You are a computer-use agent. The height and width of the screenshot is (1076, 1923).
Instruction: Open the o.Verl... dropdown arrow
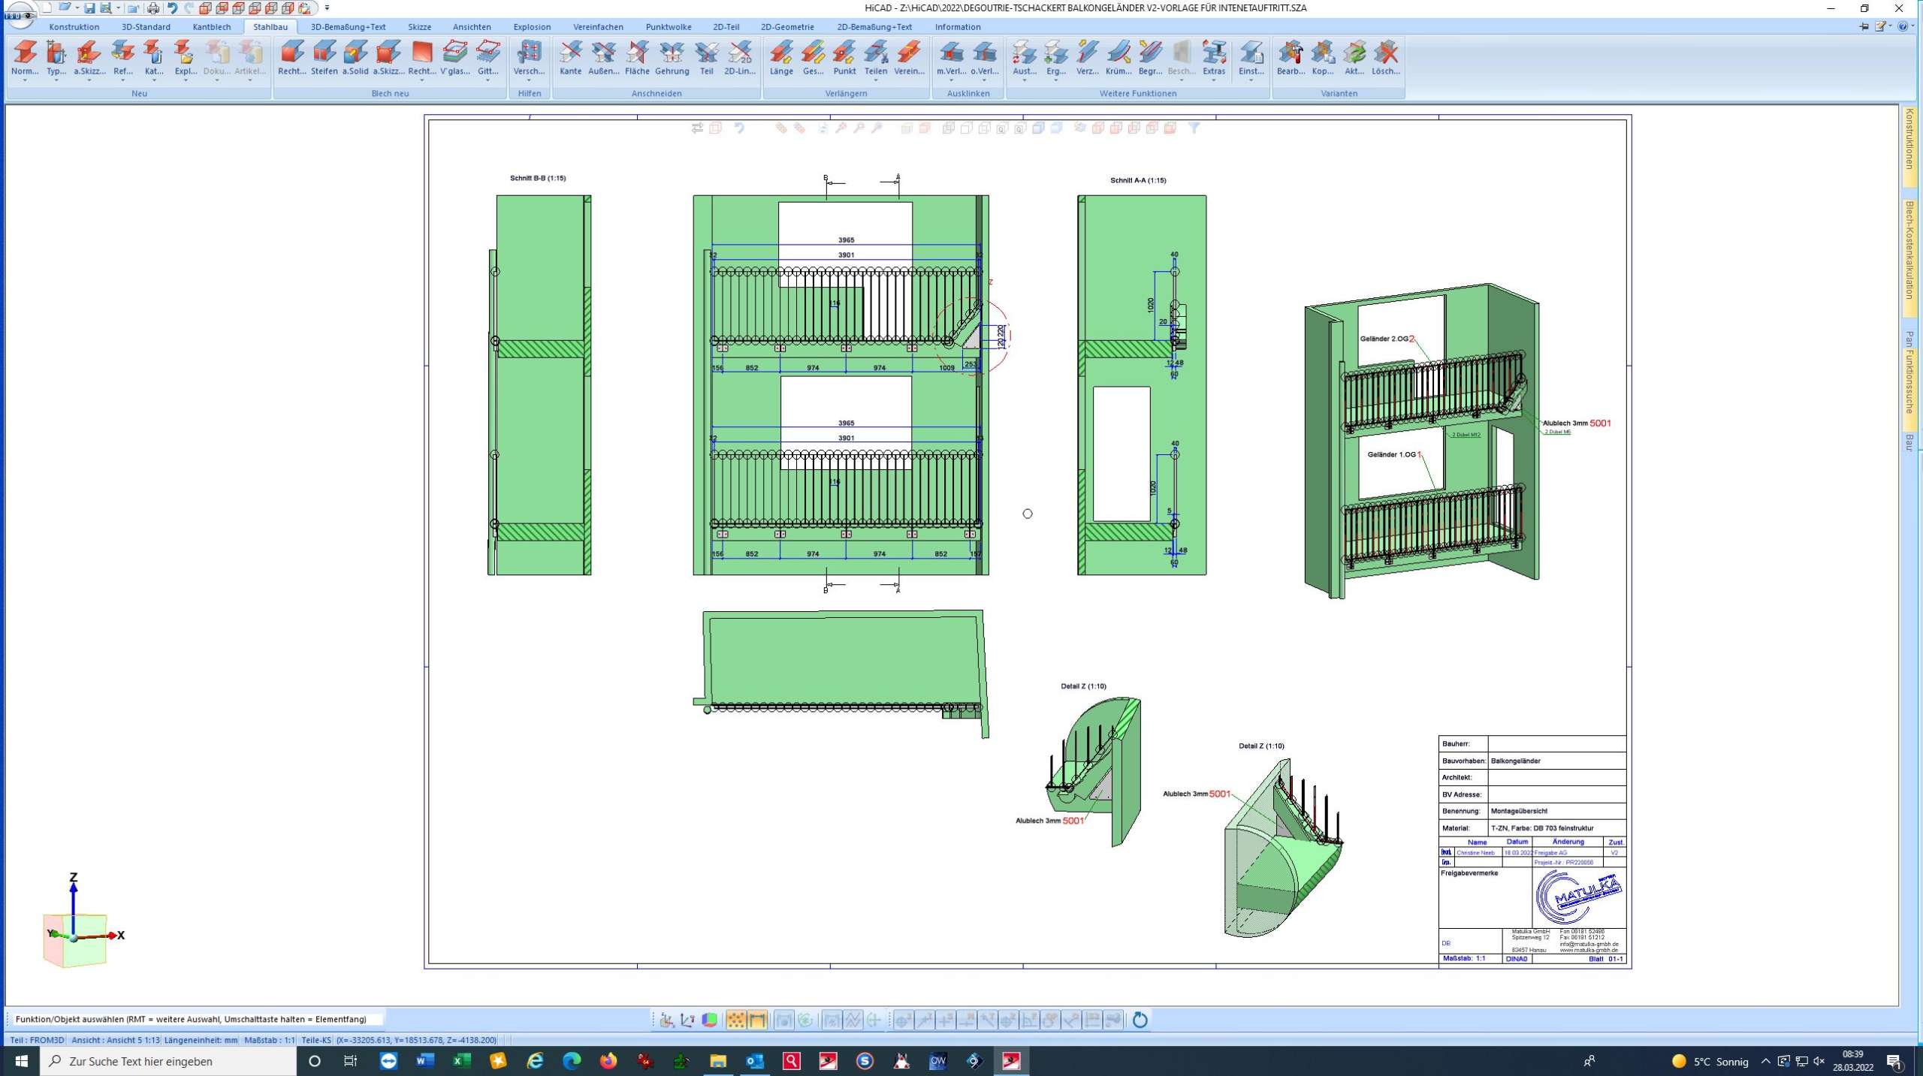point(984,80)
